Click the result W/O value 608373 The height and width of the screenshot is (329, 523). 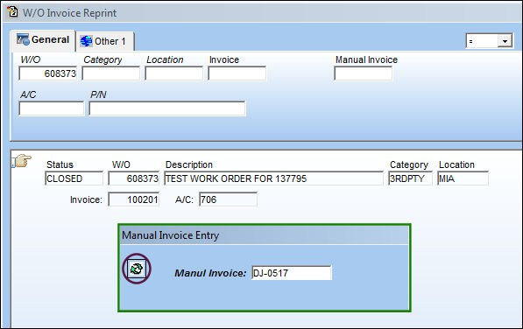pos(134,178)
